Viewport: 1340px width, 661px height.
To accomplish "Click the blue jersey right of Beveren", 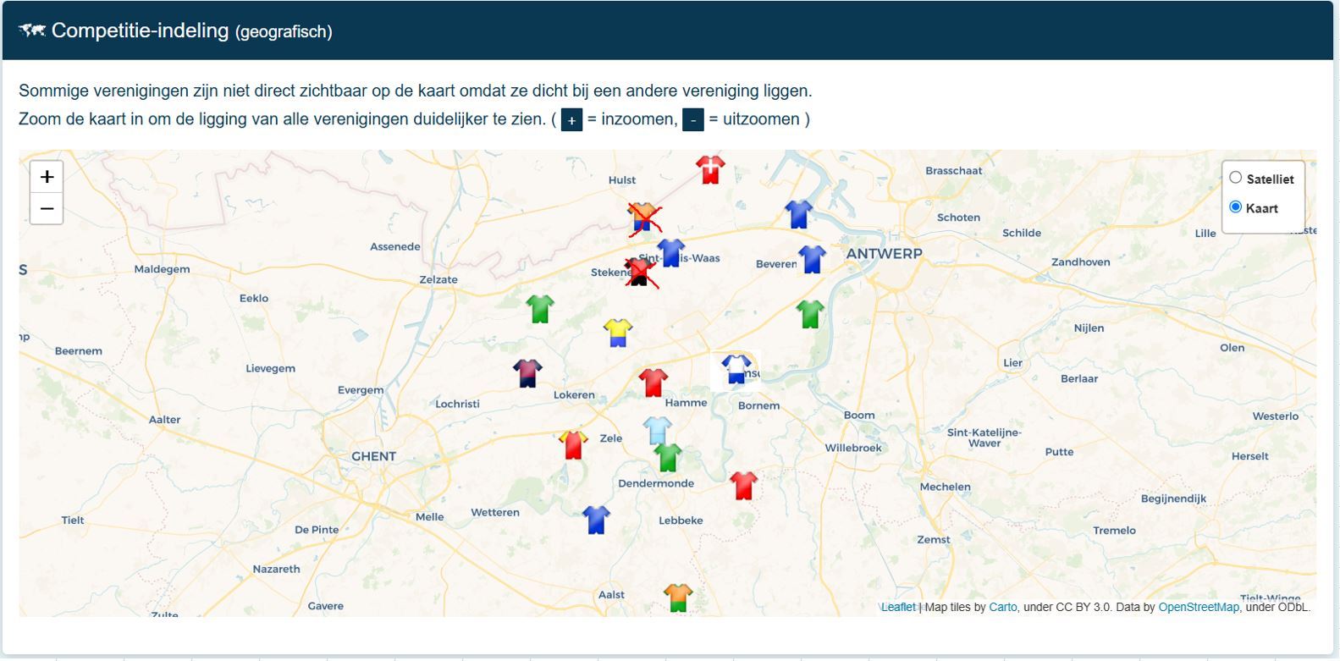I will point(812,259).
